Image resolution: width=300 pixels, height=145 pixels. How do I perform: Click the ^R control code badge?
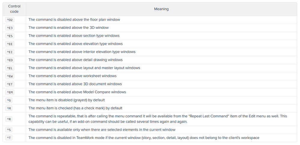[9, 119]
